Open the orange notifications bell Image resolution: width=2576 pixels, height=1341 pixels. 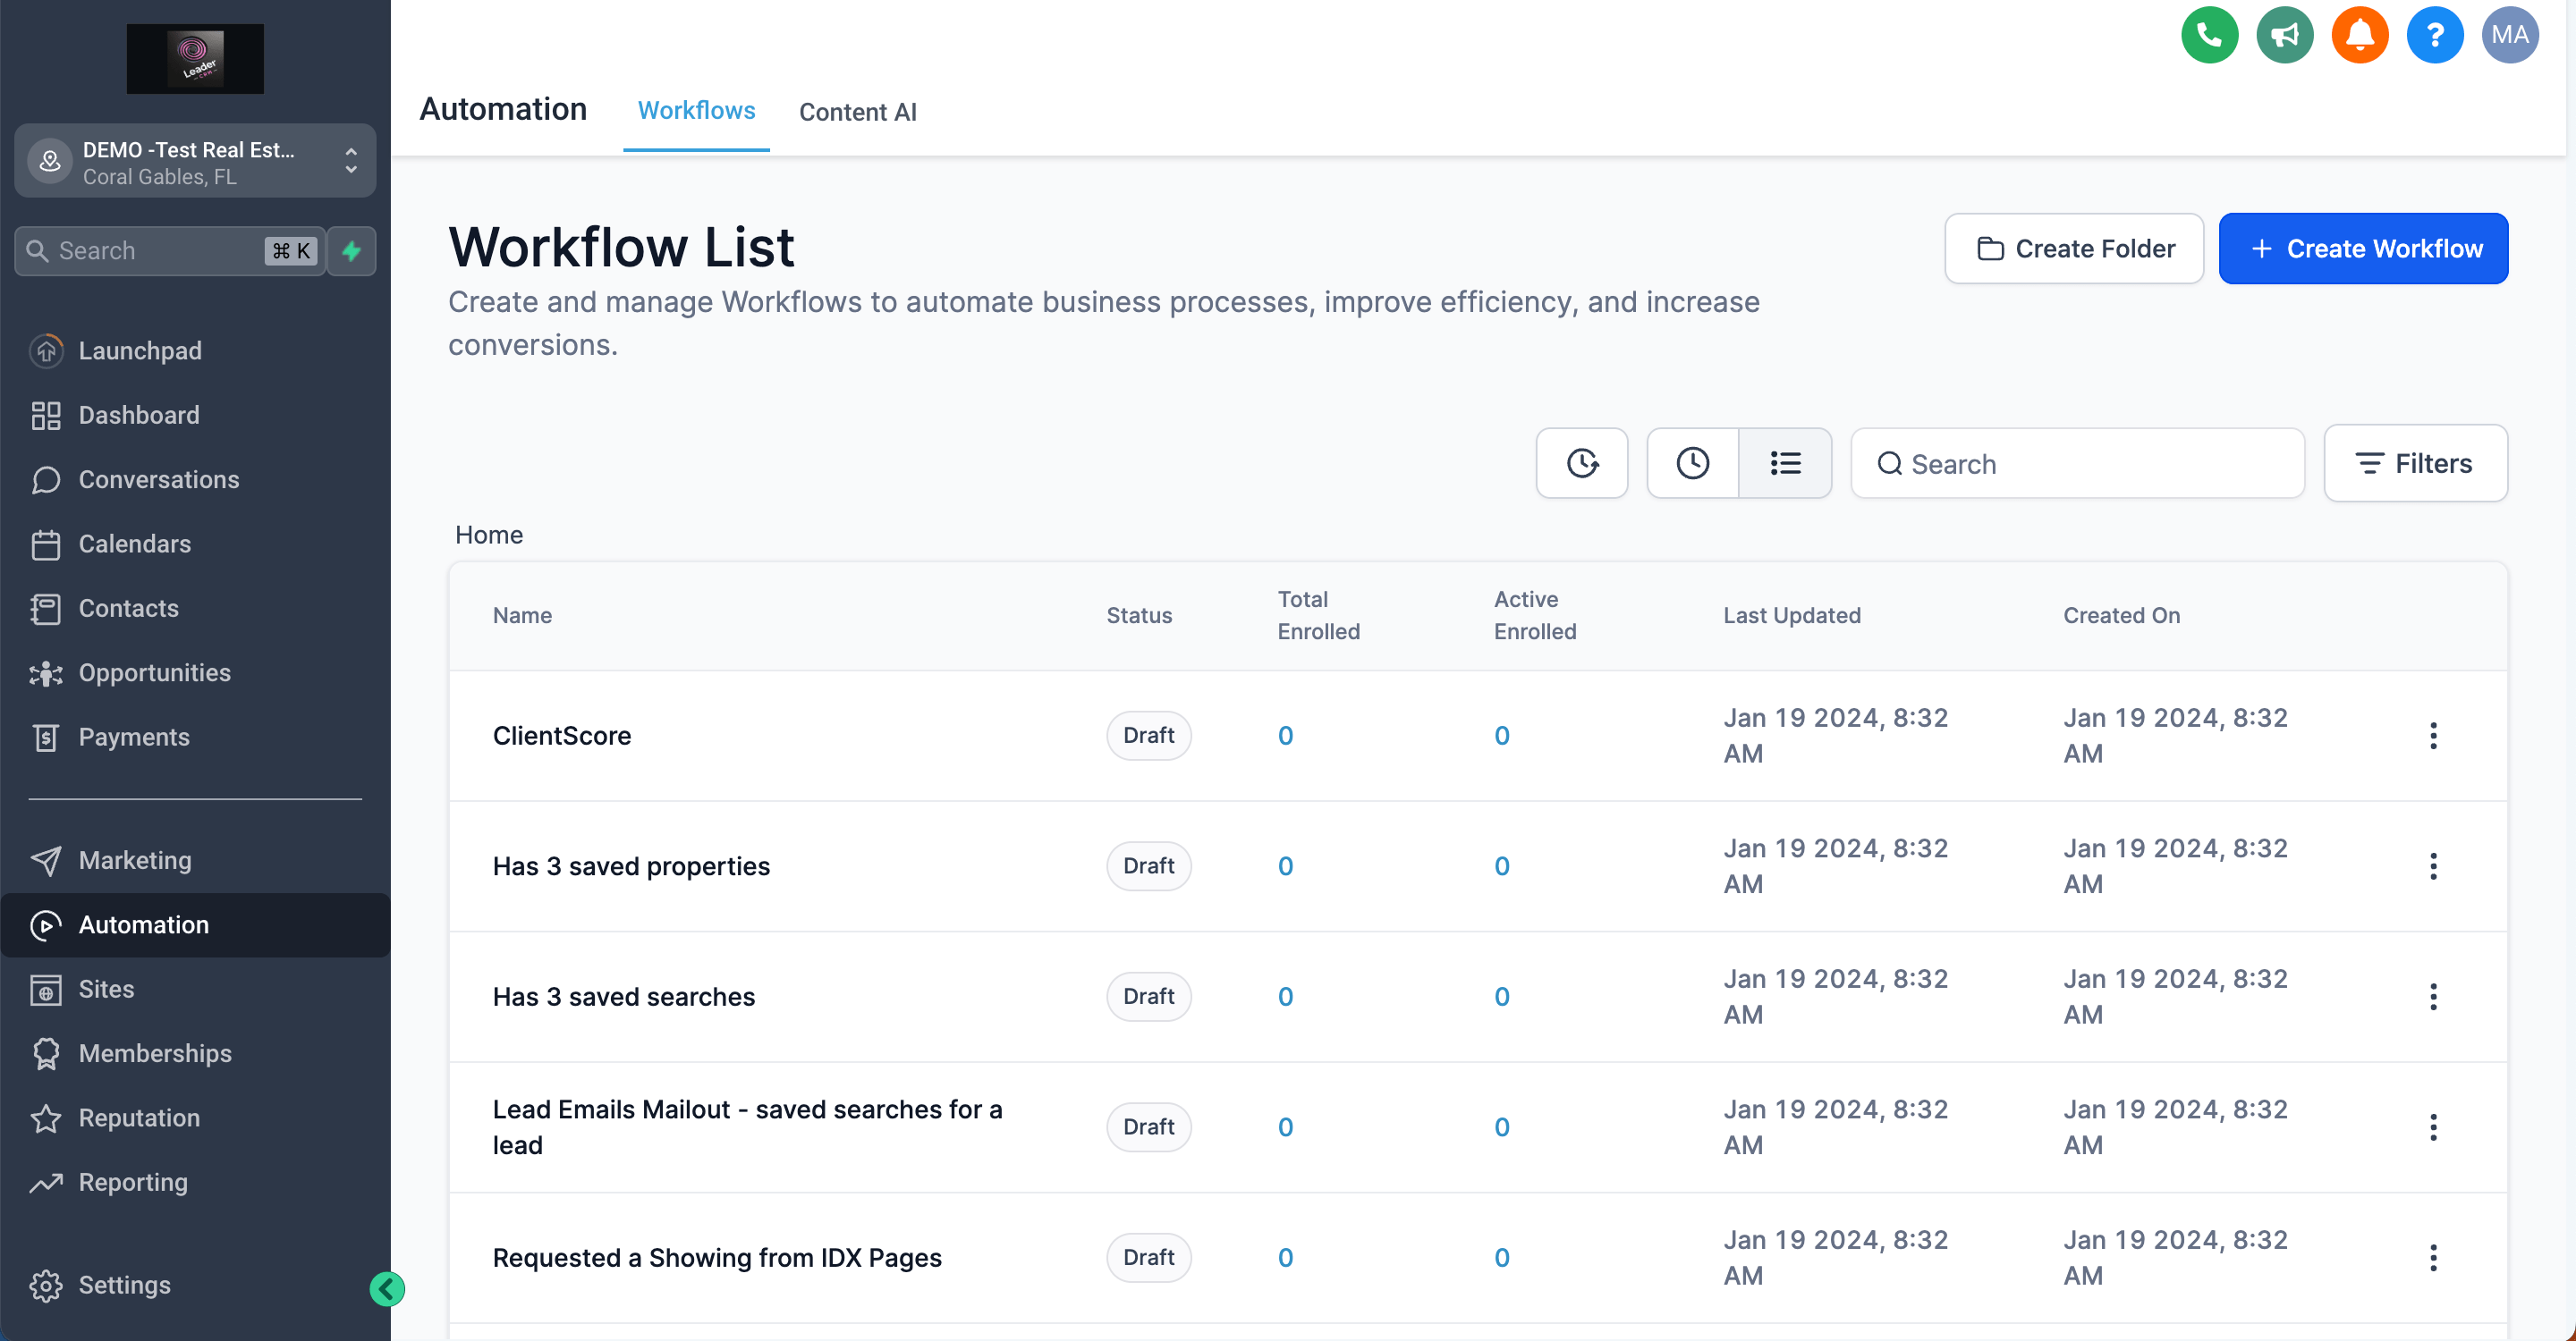point(2359,35)
